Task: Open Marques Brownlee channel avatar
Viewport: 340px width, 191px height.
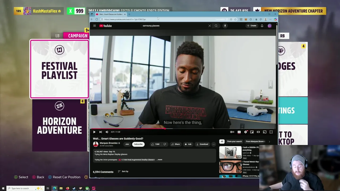Action: (x=96, y=144)
